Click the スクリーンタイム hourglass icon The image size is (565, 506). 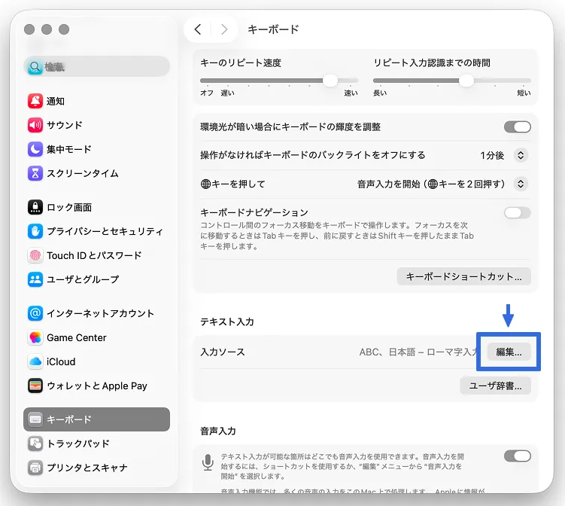35,173
